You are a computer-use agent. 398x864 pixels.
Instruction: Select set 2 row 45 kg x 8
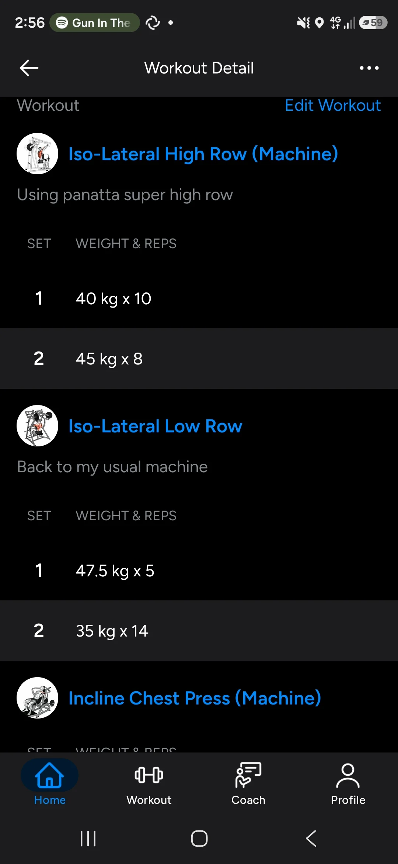(199, 359)
